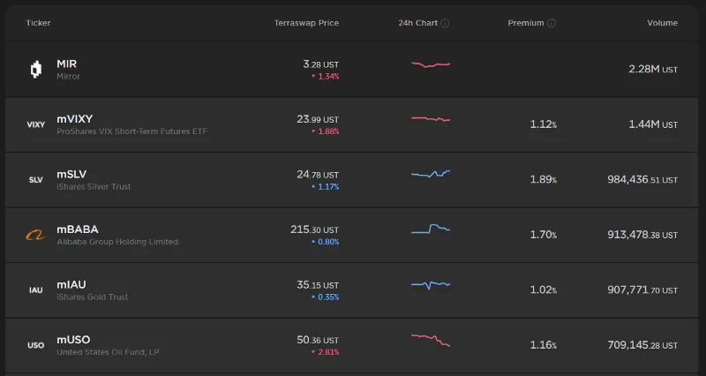Open the mSLV iShares Silver Trust row
Viewport: 706px width, 376px height.
pos(351,180)
